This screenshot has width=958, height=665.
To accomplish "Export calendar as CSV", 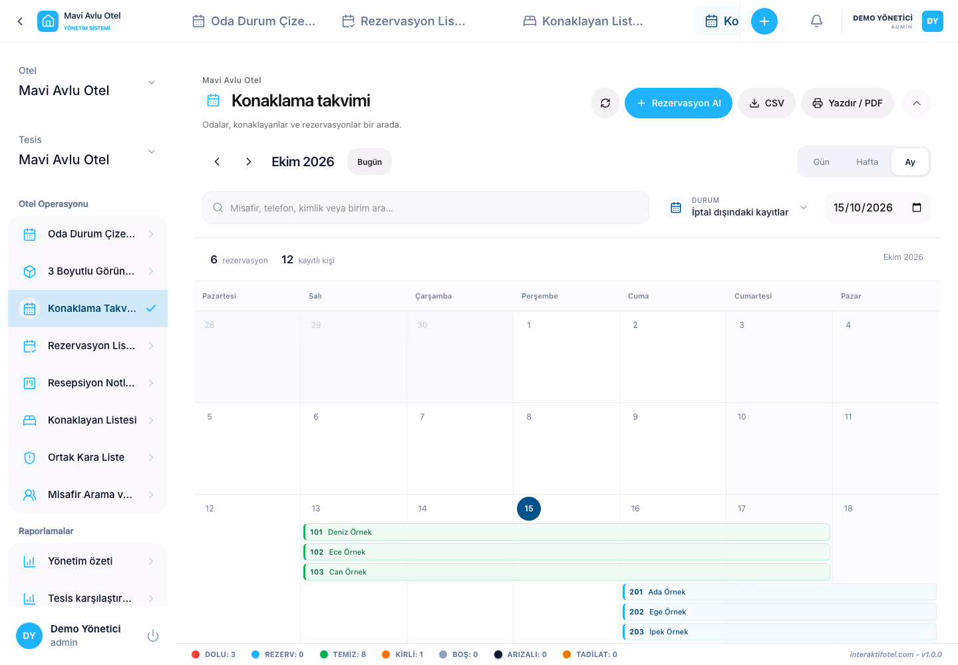I will click(766, 103).
